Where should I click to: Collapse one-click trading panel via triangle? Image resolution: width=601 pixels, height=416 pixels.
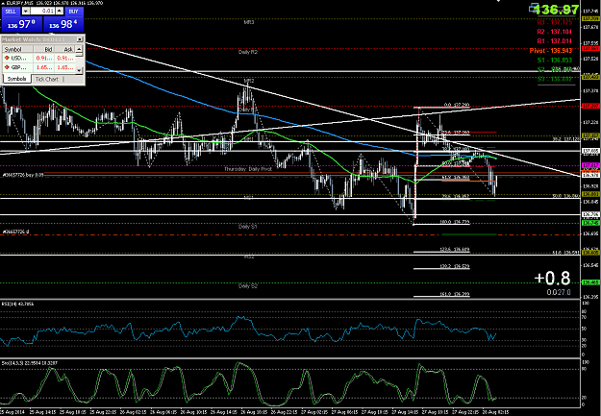tap(3, 3)
